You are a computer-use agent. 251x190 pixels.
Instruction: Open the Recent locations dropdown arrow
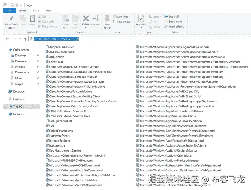pyautogui.click(x=20, y=39)
